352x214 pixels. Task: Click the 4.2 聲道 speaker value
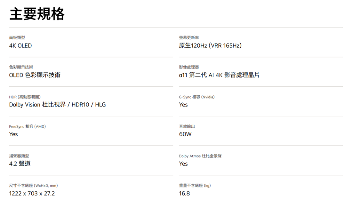coord(20,164)
